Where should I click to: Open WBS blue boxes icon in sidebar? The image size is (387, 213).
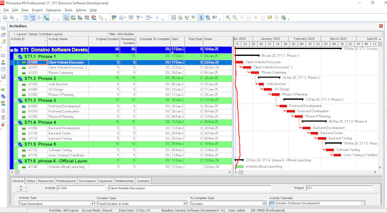[3, 96]
